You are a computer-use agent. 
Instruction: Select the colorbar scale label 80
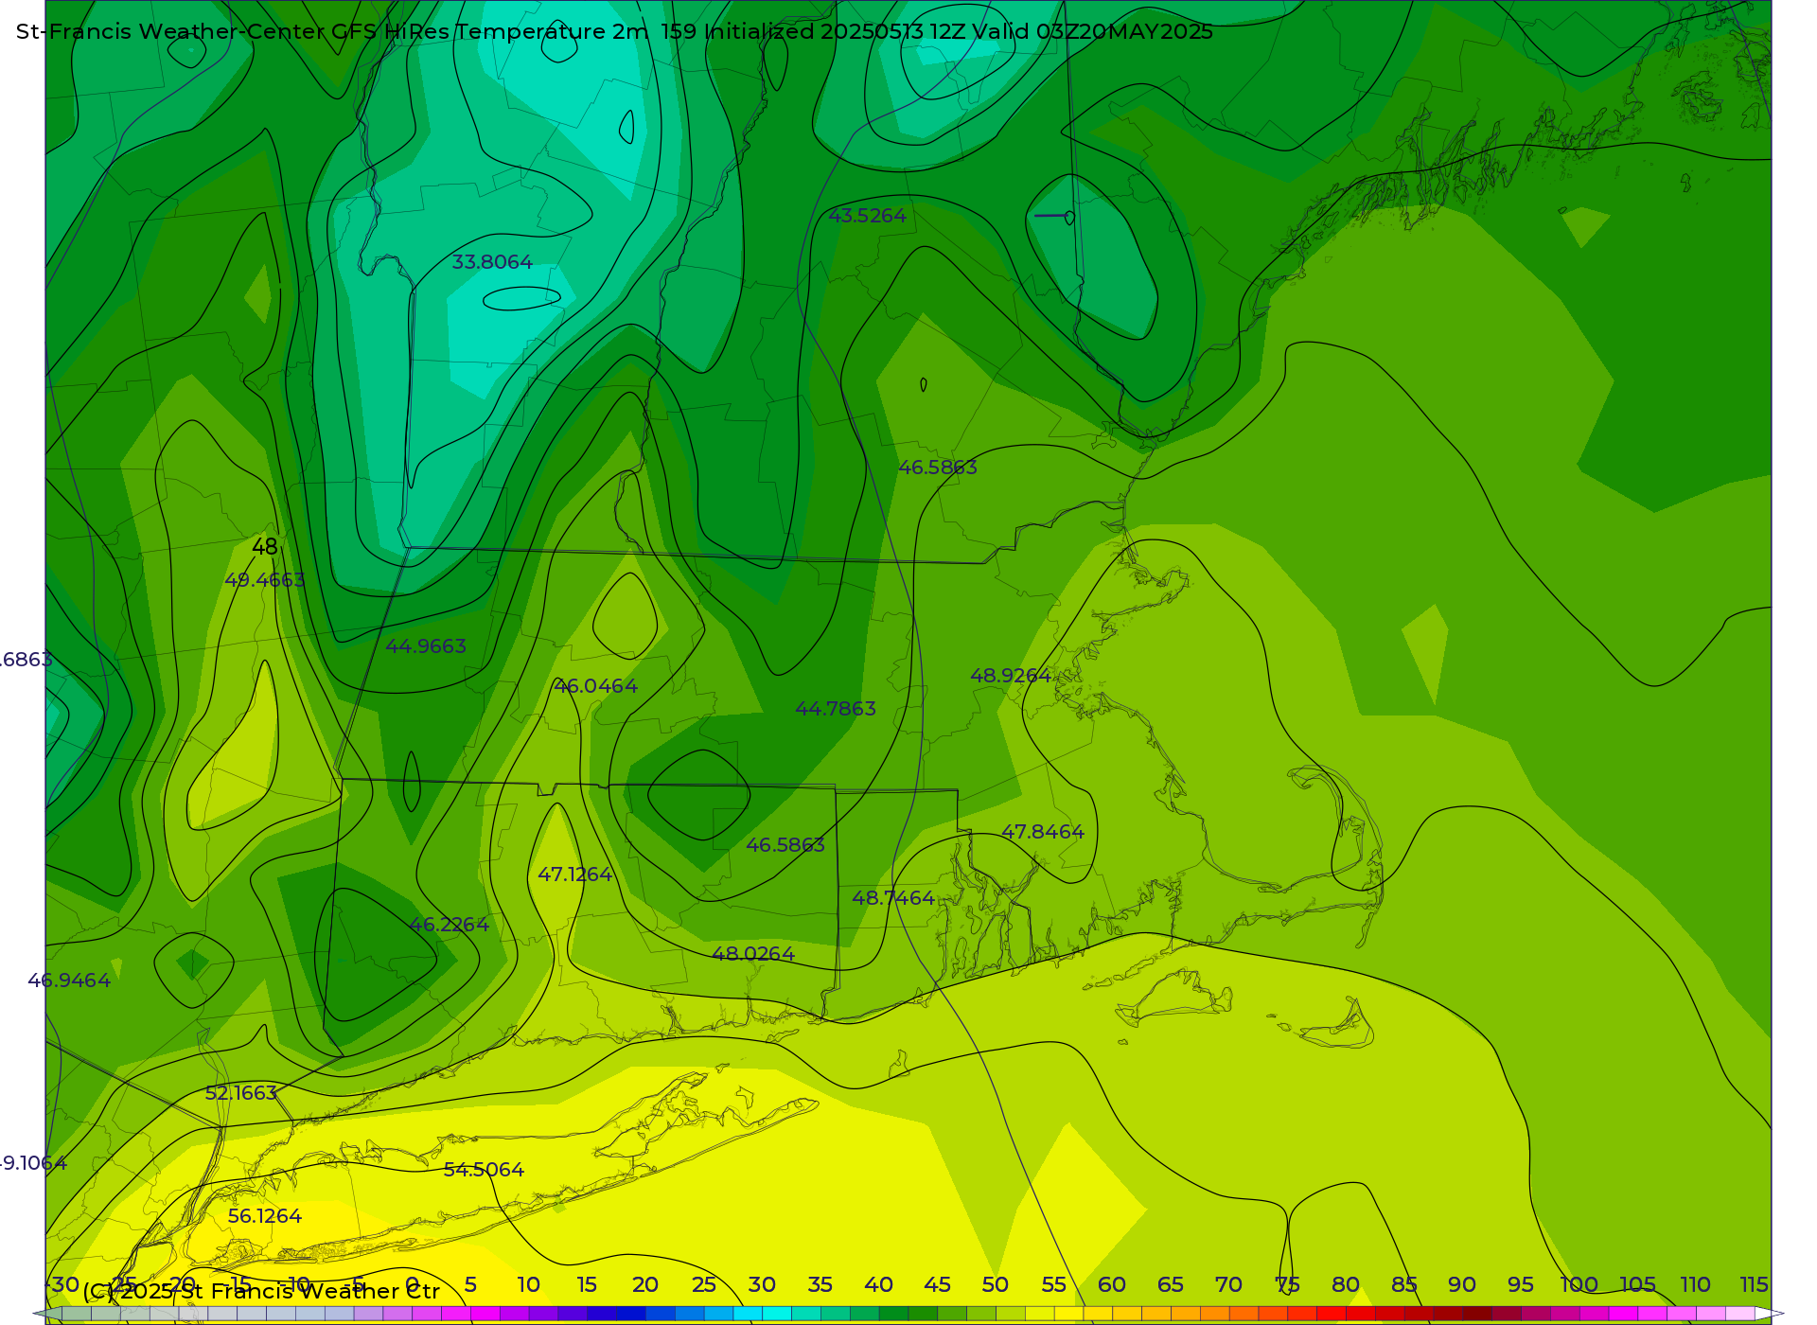[x=1346, y=1284]
